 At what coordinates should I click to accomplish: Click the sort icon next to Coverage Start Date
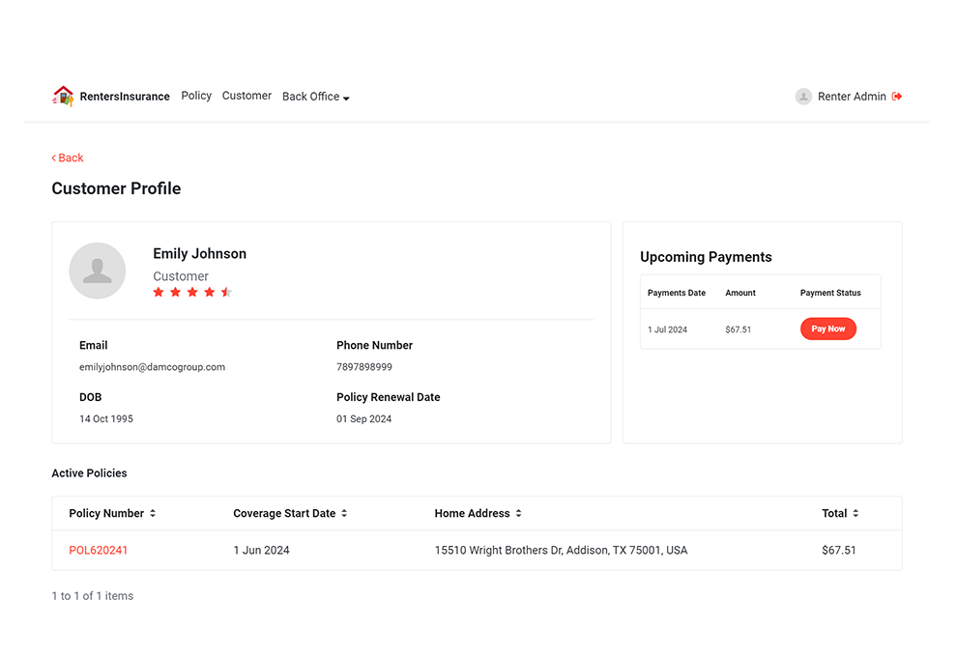(345, 513)
